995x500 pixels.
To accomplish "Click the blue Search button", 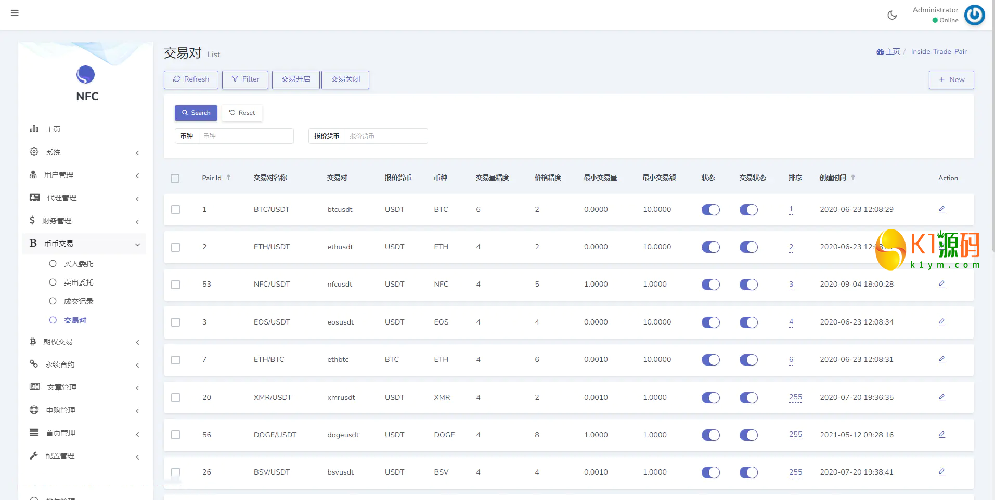I will (x=196, y=113).
